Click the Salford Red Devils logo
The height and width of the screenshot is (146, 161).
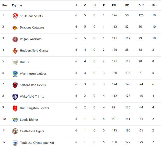15,85
